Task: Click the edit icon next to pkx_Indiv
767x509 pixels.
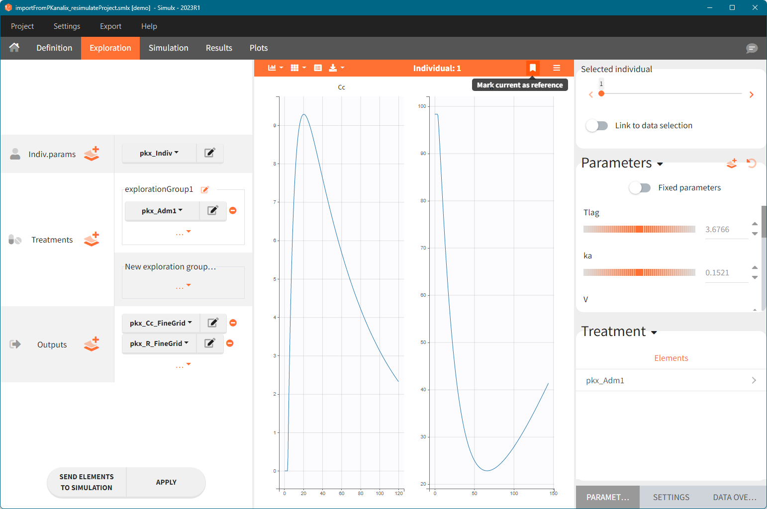Action: point(210,153)
